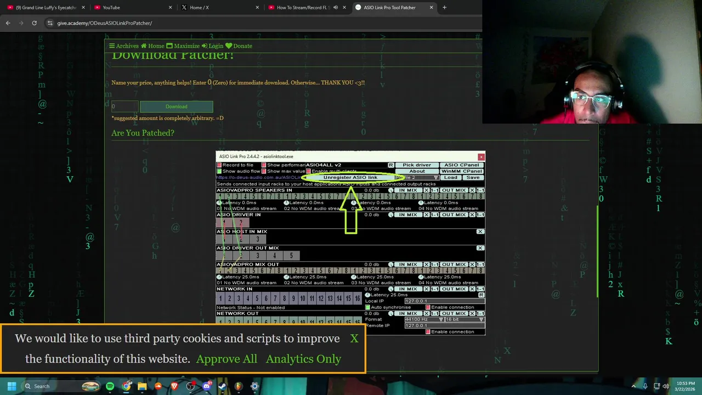Click the NETWORK IN gain knob
The image size is (702, 395).
click(391, 289)
